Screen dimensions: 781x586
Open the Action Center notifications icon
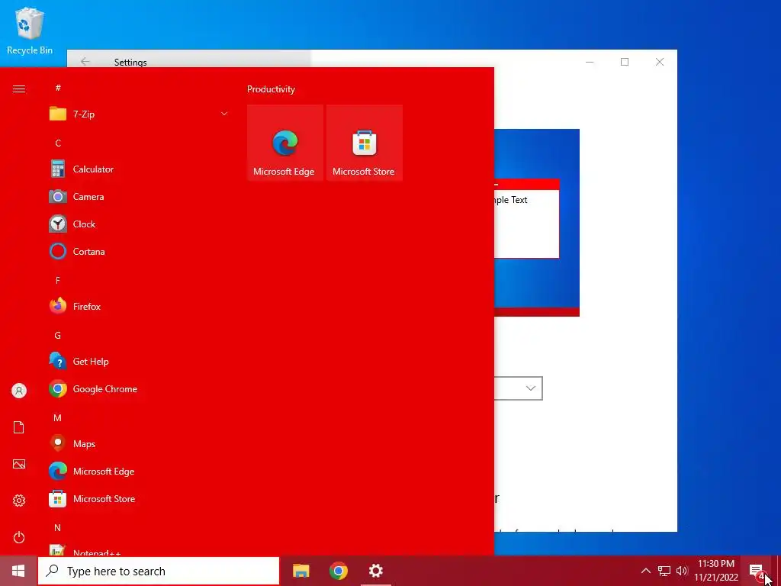[756, 571]
